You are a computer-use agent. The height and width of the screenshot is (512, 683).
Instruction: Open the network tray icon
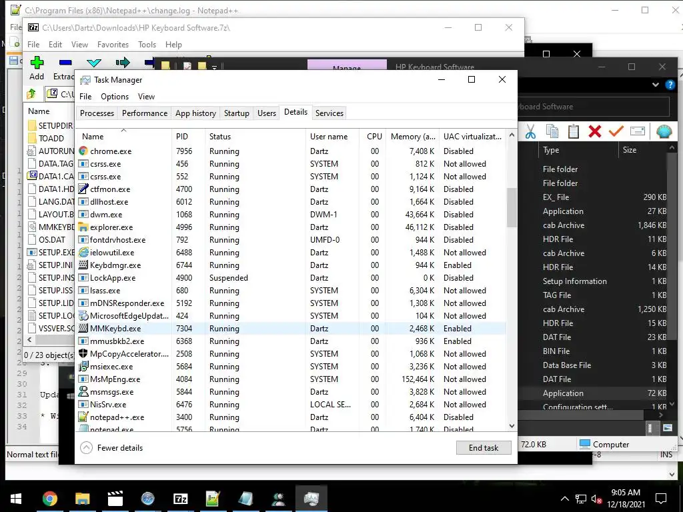tap(581, 499)
